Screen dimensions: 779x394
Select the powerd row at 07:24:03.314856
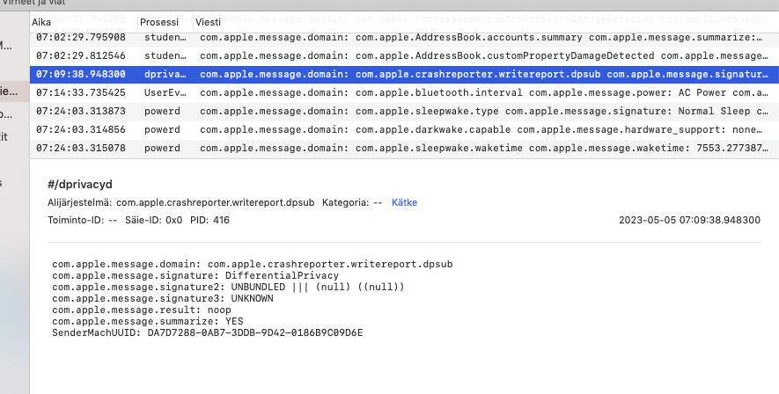tap(404, 129)
